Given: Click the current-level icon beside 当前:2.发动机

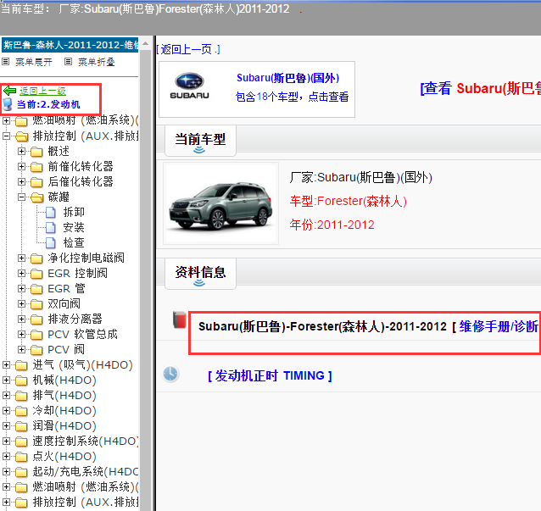Looking at the screenshot, I should click(x=8, y=104).
